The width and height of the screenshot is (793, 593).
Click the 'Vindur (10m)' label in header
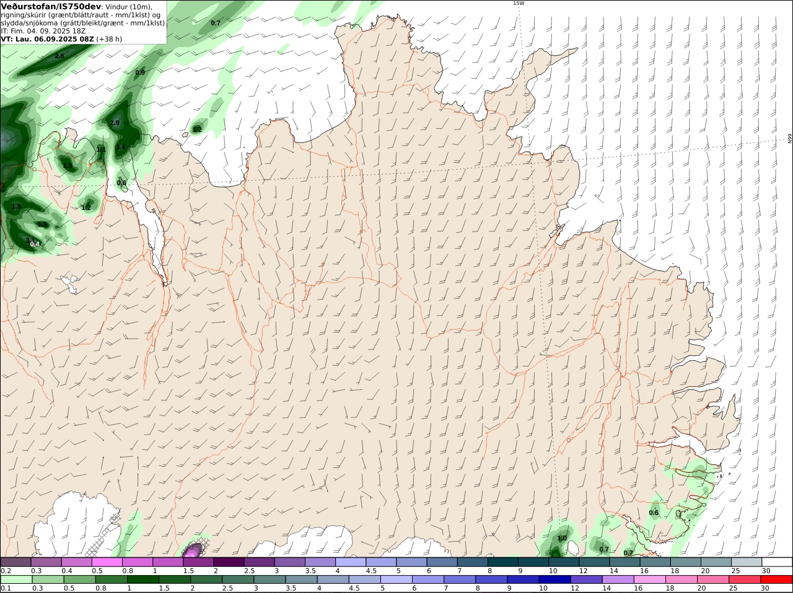point(129,7)
